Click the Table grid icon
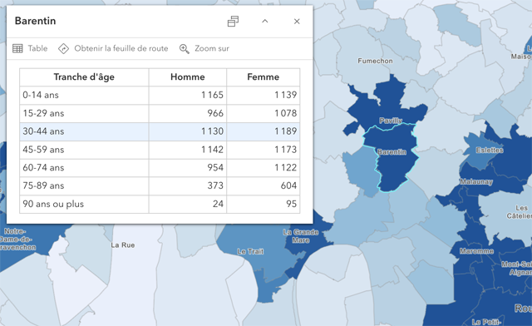532x326 pixels. tap(17, 48)
